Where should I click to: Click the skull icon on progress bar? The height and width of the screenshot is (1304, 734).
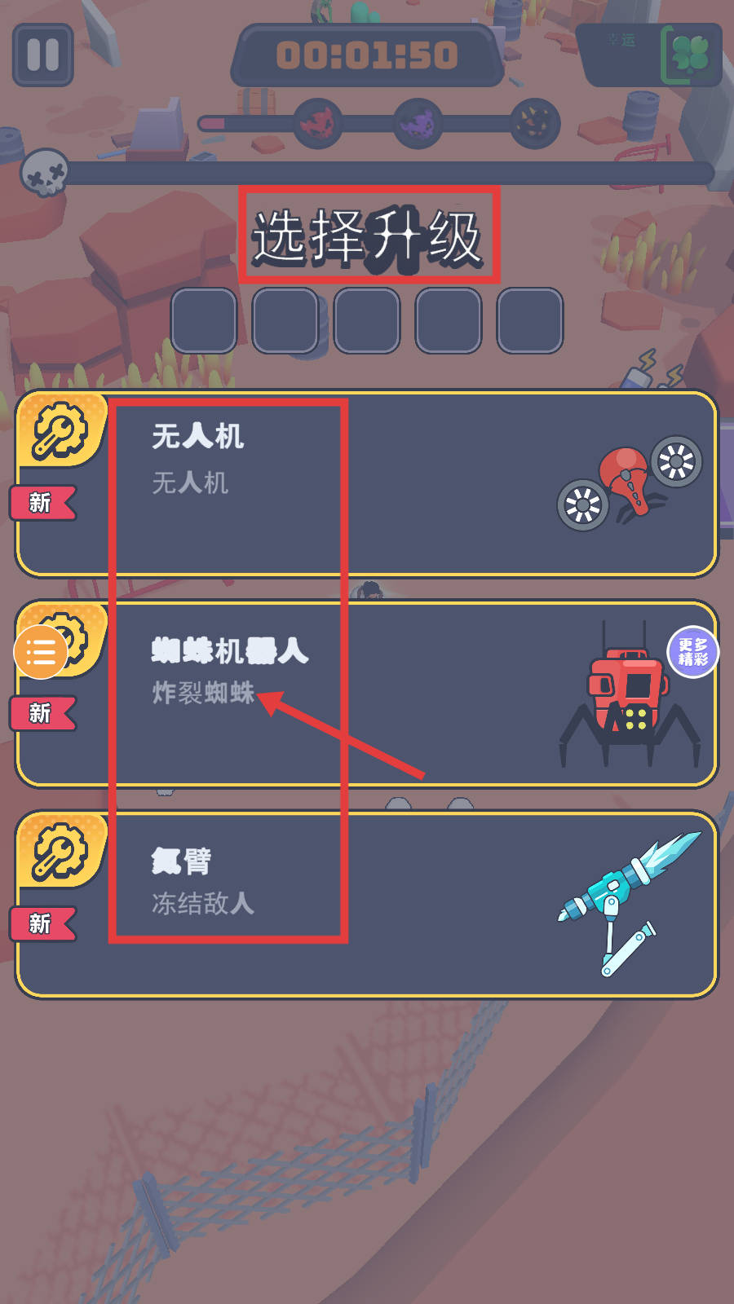(45, 172)
